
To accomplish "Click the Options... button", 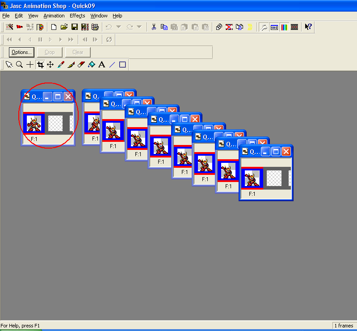I will point(21,52).
